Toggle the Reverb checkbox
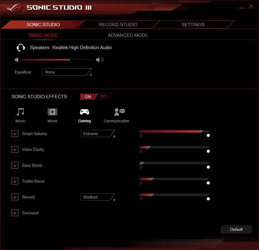259x250 pixels. [x=15, y=197]
